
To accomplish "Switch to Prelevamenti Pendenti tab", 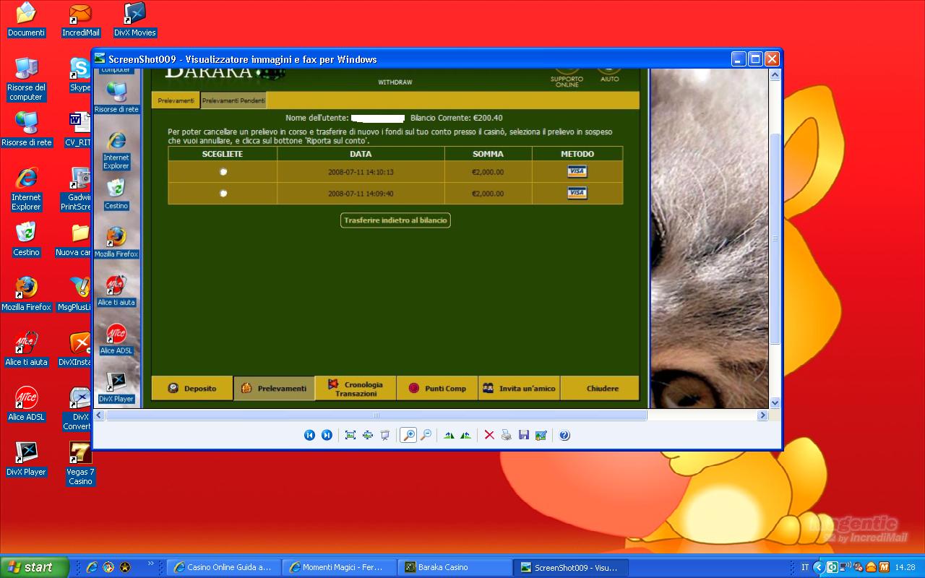I will (233, 100).
